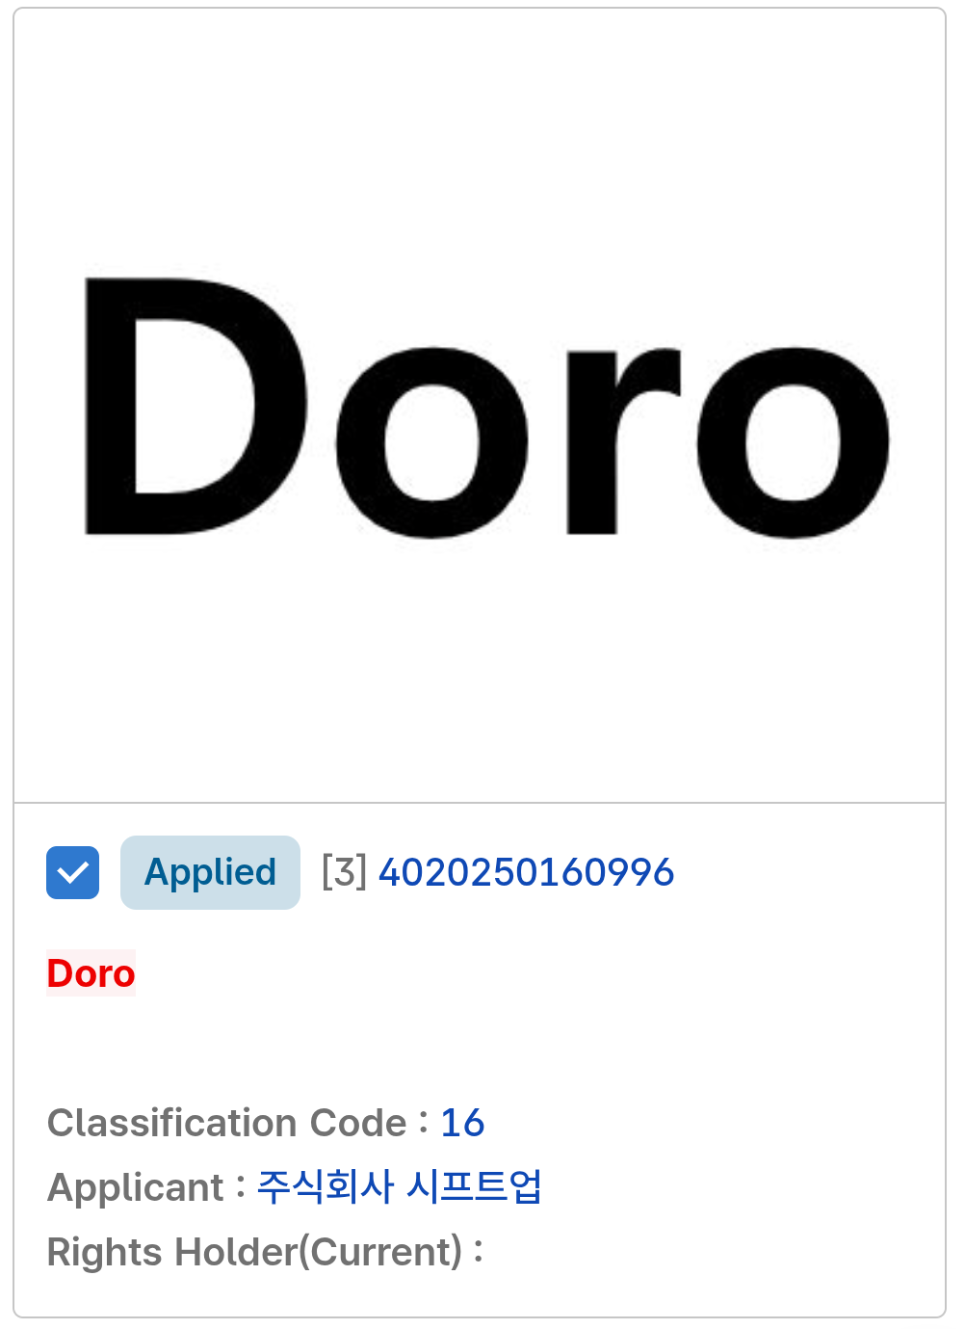Click the colon after Classification Code
The width and height of the screenshot is (965, 1329).
click(424, 1124)
